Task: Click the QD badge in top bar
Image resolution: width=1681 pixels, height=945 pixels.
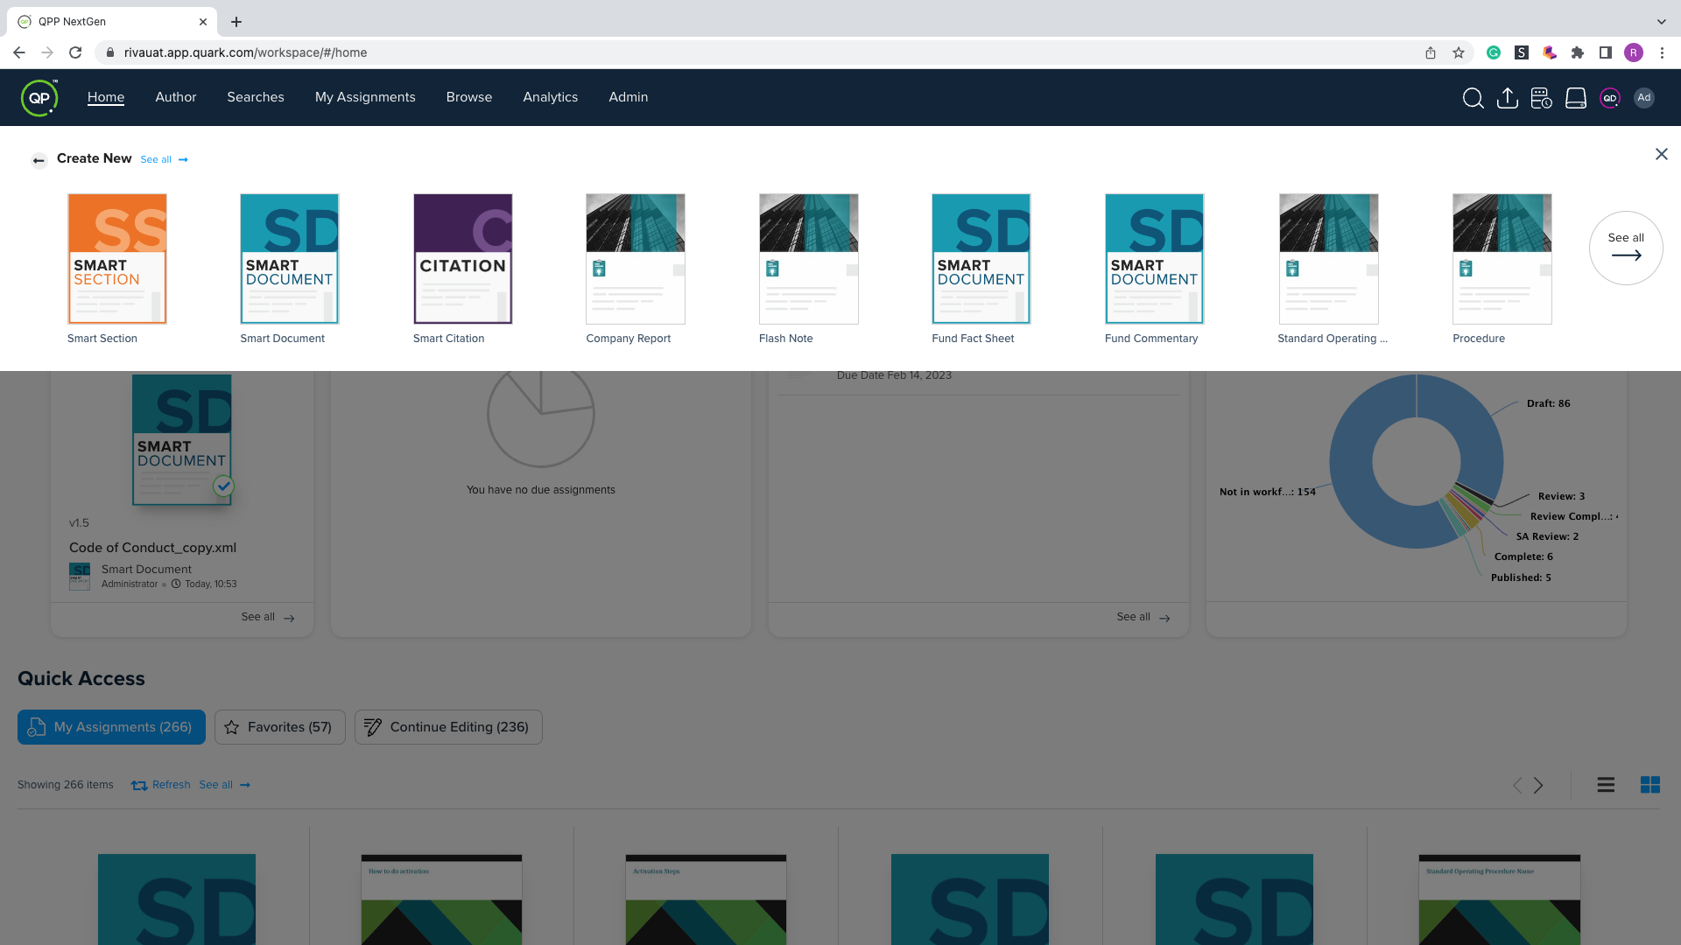Action: point(1609,98)
